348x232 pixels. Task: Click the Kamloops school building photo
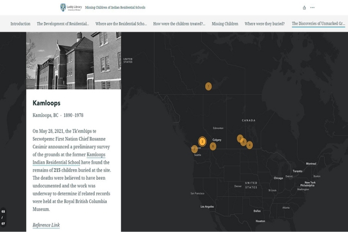coord(74,60)
